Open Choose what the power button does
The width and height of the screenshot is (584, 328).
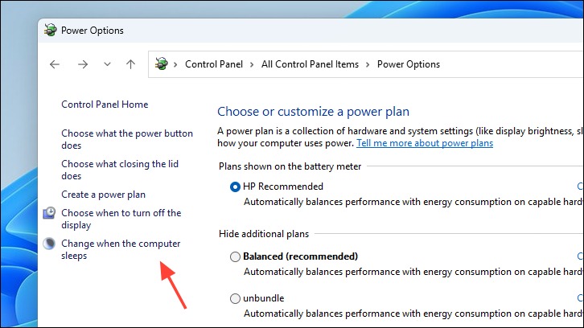click(x=127, y=139)
